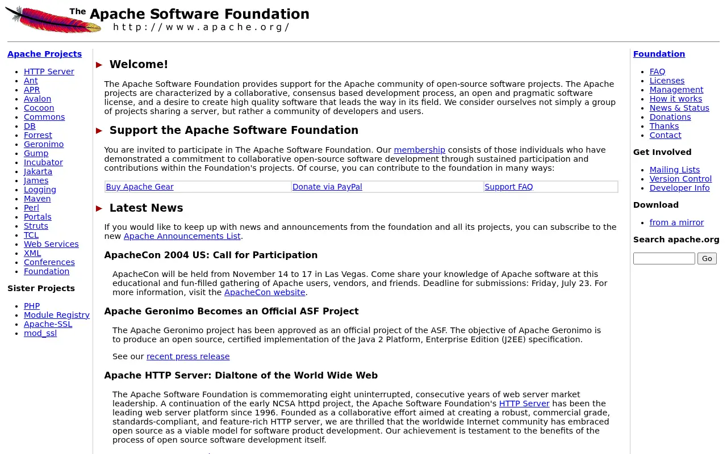This screenshot has height=454, width=727.
Task: View the Licenses page
Action: tap(667, 81)
